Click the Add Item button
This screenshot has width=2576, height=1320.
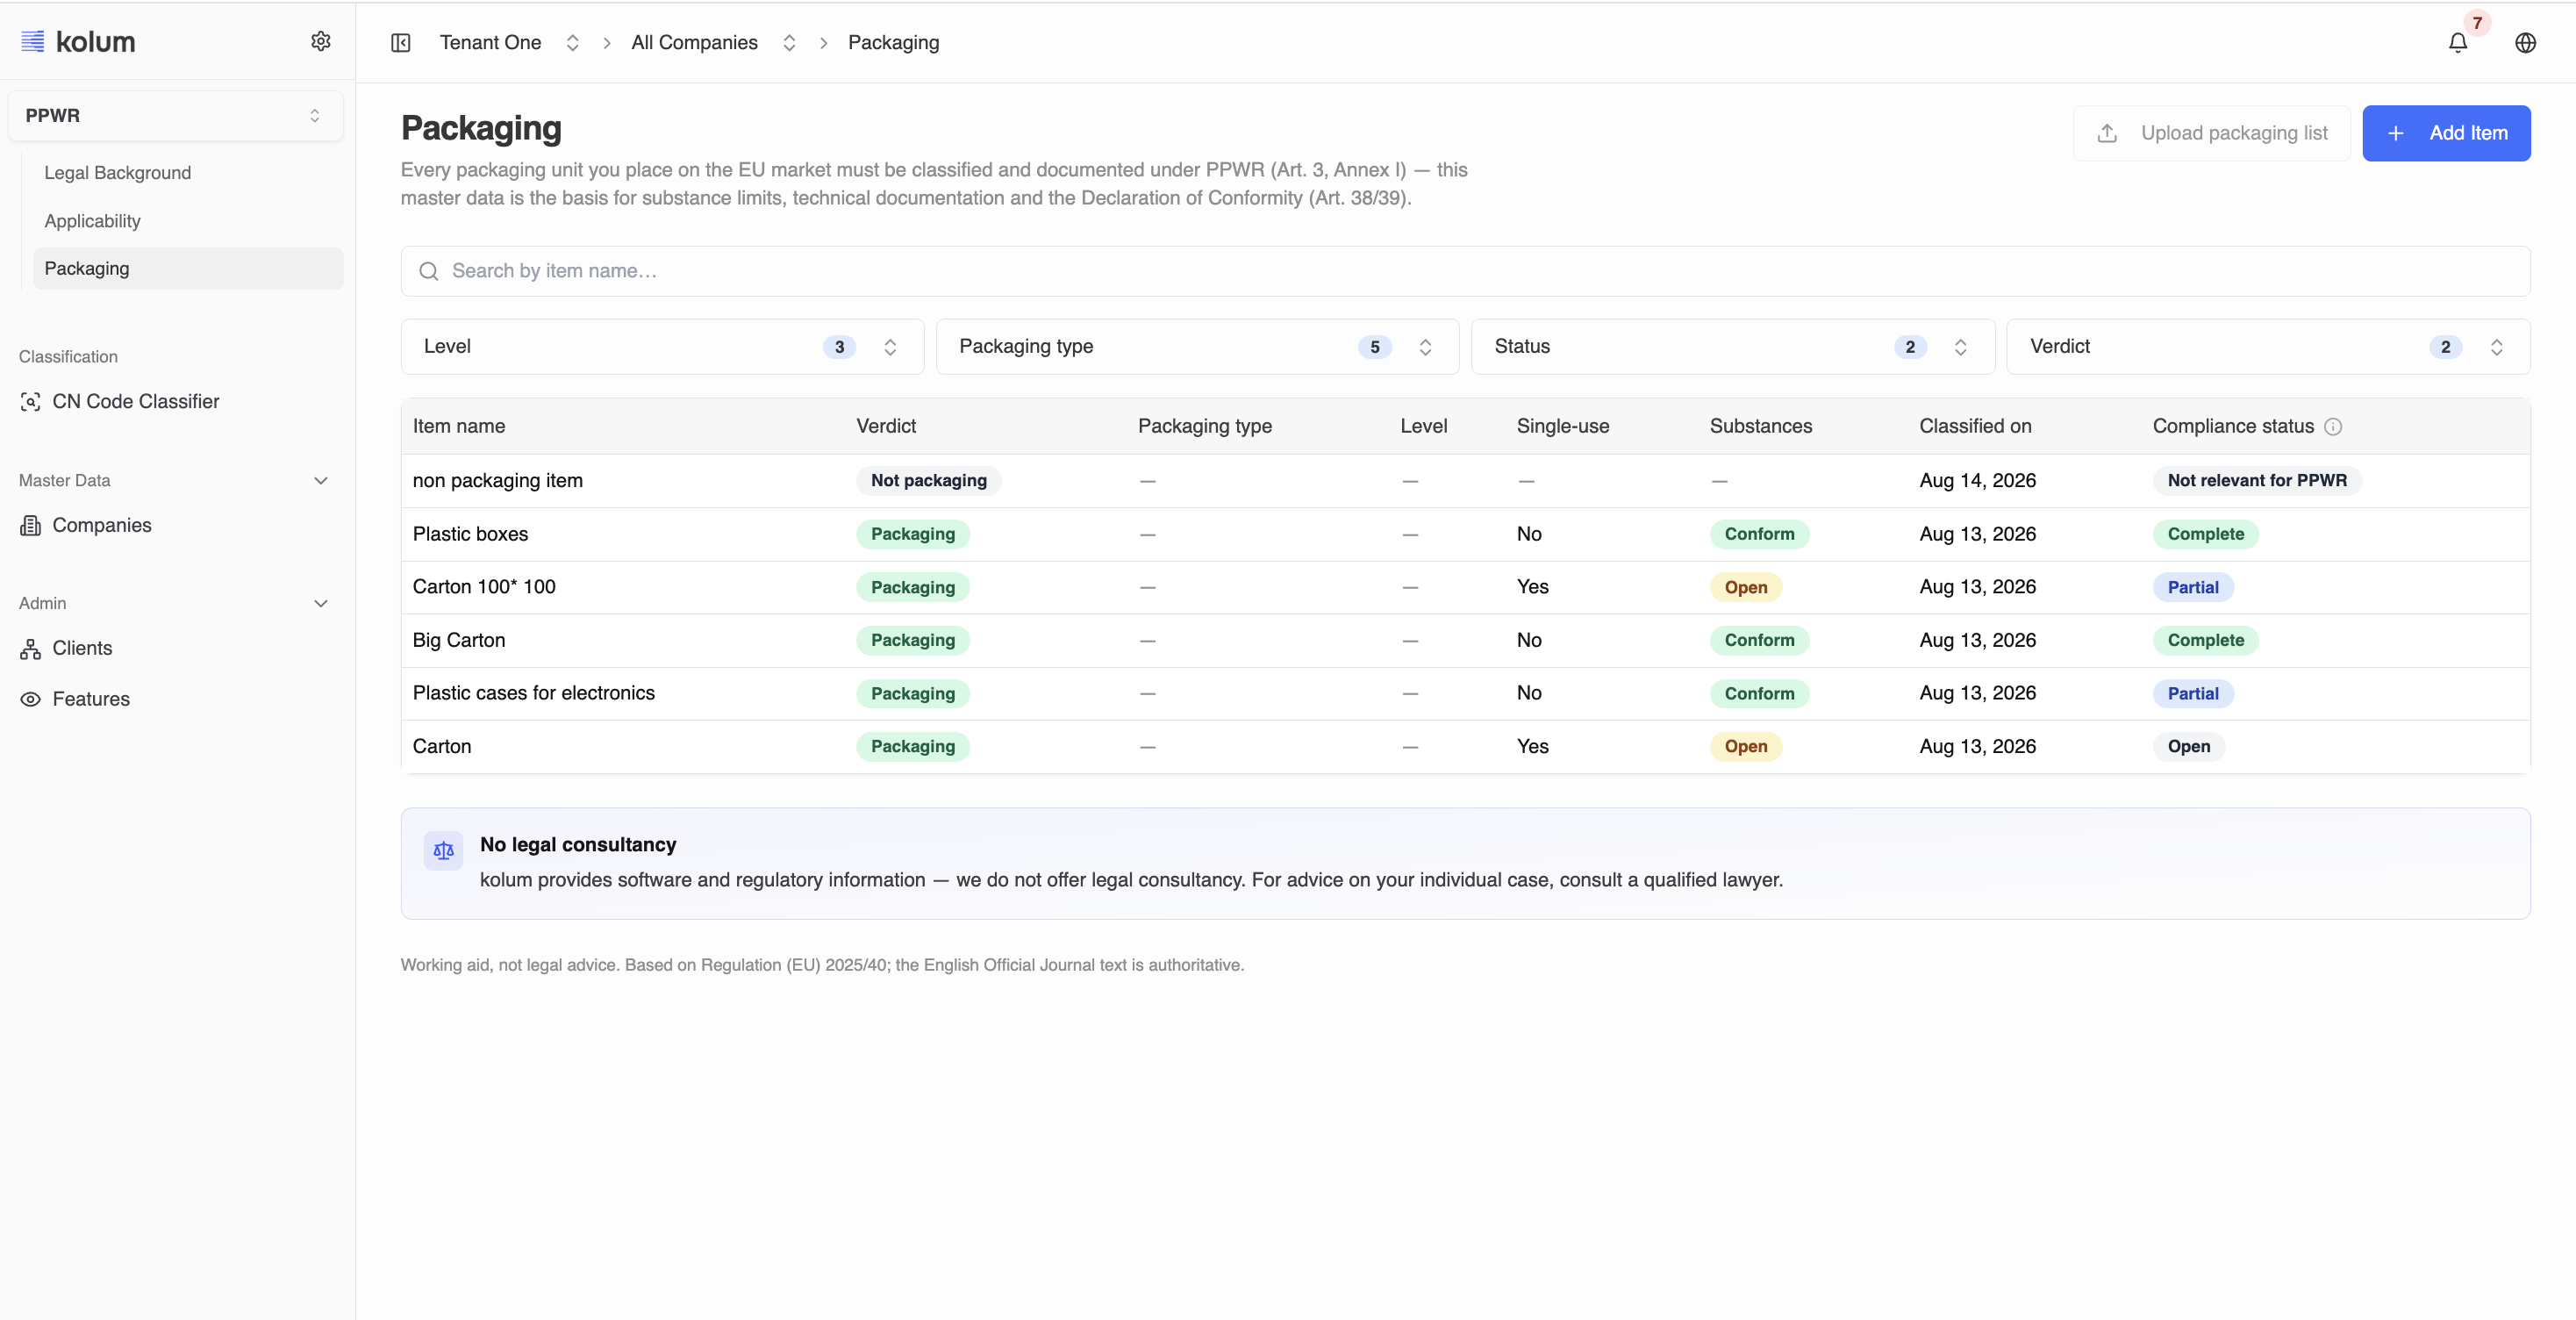[2446, 133]
